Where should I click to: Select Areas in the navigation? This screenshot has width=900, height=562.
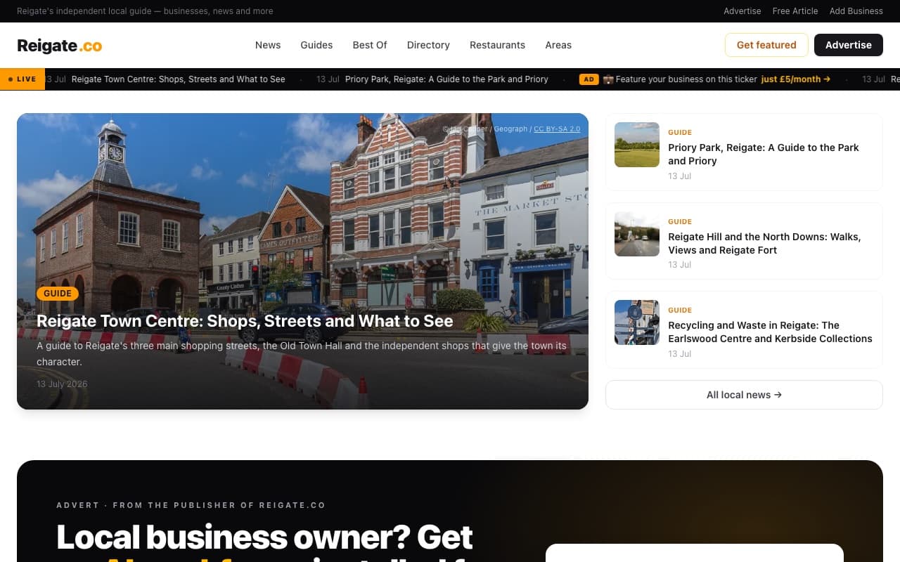(x=558, y=45)
